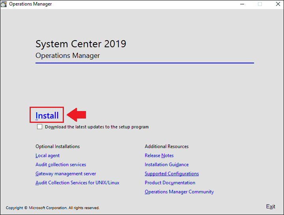Open Product Documentation
Image resolution: width=284 pixels, height=215 pixels.
(170, 183)
